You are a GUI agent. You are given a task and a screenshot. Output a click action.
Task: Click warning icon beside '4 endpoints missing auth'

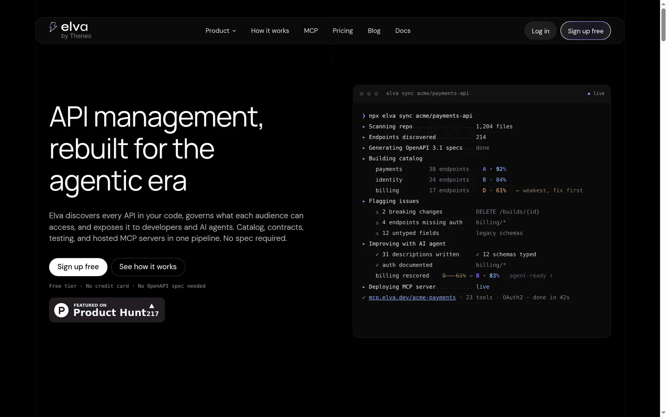377,222
